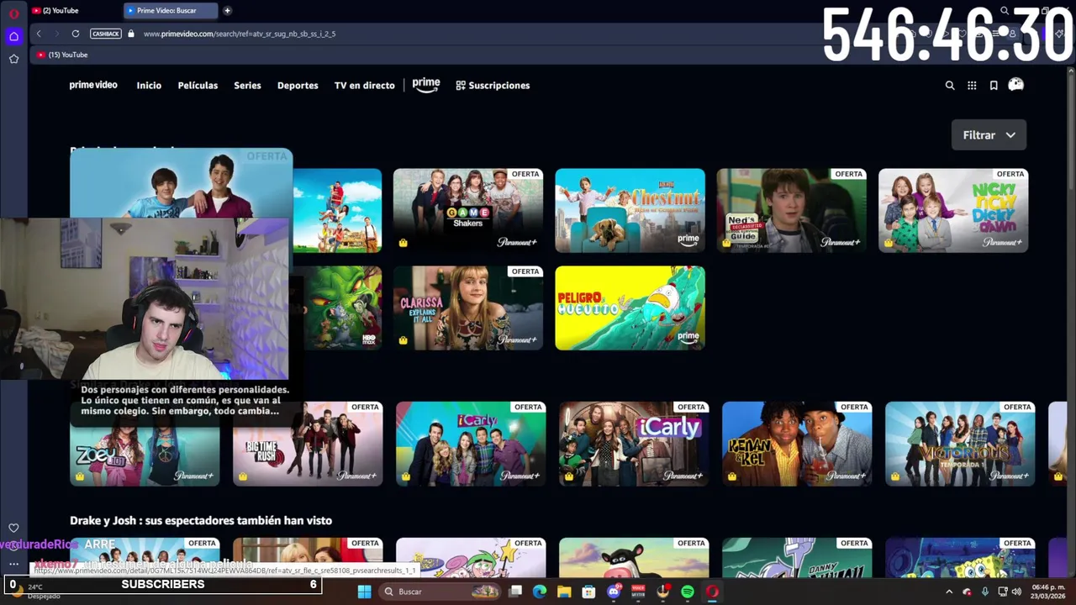Open the iCarly purple logo thumbnail
The height and width of the screenshot is (605, 1076).
coord(634,444)
